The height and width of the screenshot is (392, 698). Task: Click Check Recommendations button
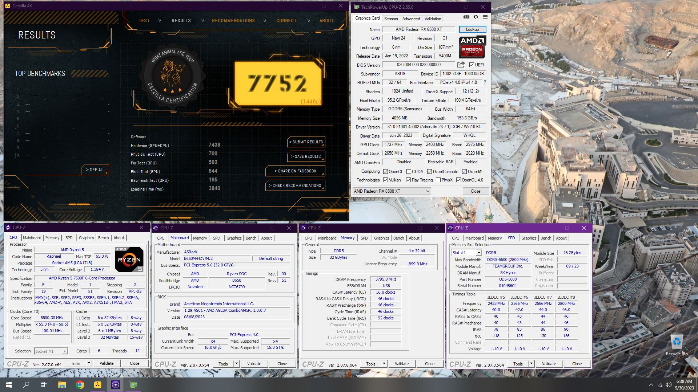coord(295,185)
